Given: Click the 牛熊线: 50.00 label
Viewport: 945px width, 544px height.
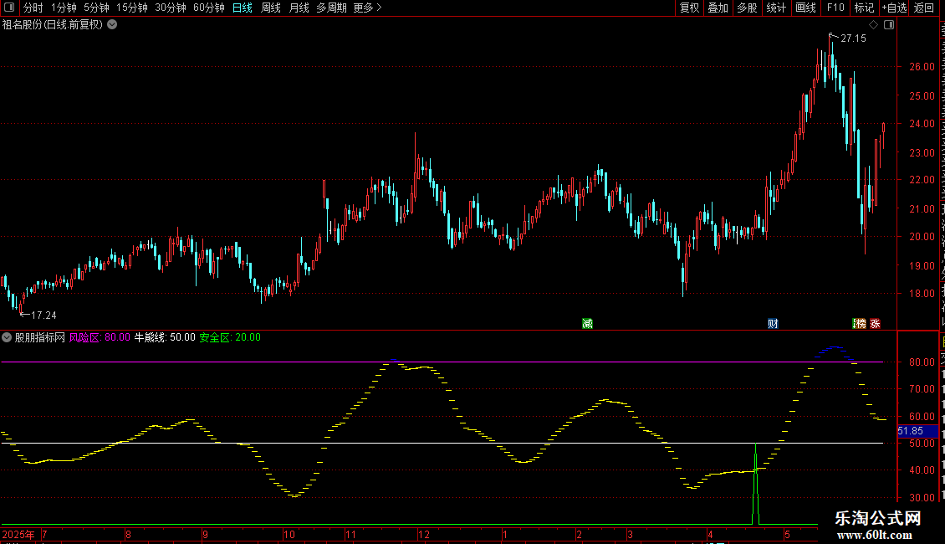Looking at the screenshot, I should coord(165,338).
